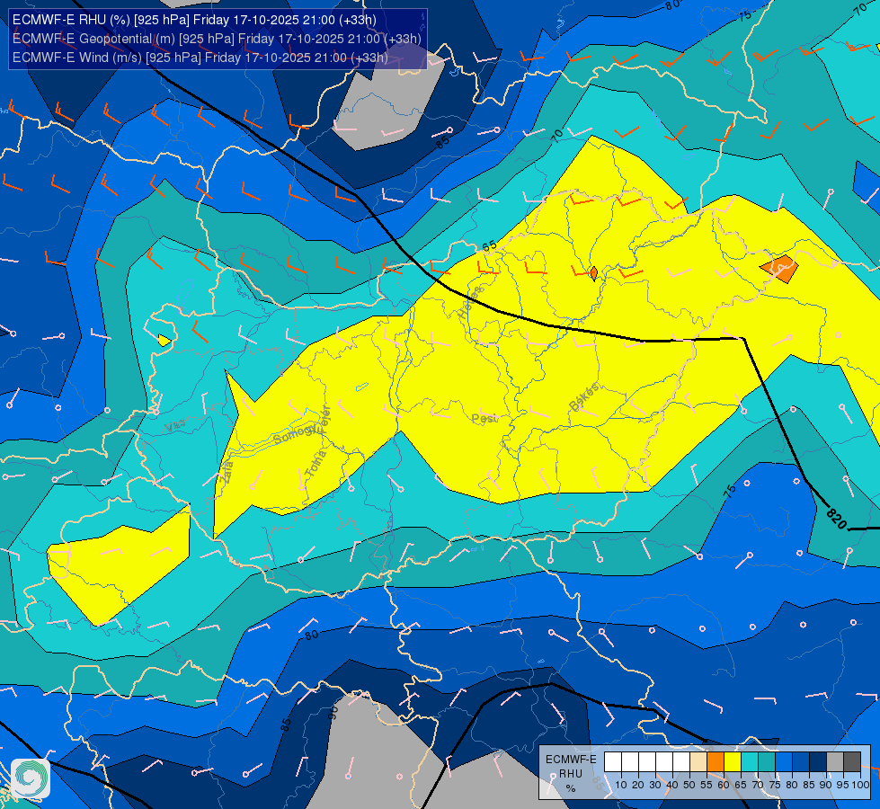
Task: Click the Somogy county label
Action: (x=296, y=433)
